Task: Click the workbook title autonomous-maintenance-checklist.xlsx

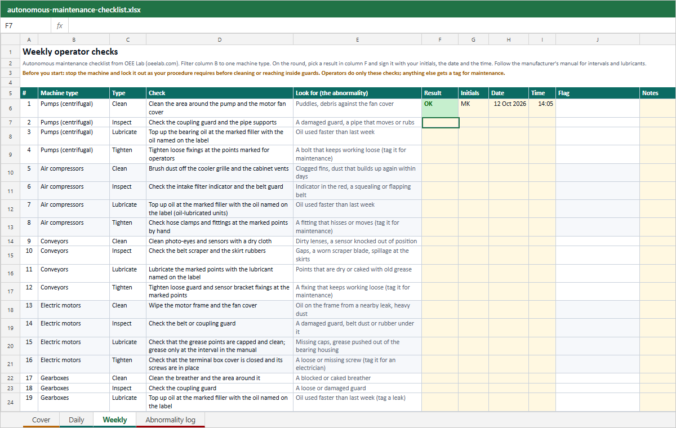Action: click(74, 10)
